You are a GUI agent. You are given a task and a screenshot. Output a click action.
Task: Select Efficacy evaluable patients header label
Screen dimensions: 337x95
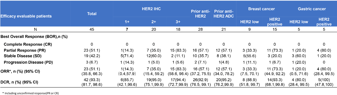point(26,16)
